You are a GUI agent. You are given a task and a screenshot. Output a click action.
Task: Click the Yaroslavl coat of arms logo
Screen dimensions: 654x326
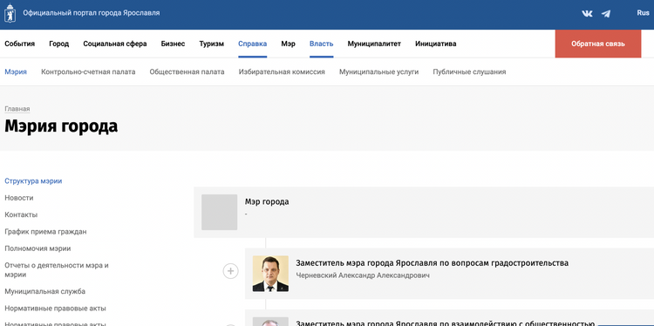point(10,13)
